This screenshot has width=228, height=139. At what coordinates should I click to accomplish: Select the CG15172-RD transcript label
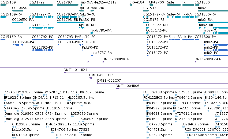pyautogui.click(x=157, y=25)
